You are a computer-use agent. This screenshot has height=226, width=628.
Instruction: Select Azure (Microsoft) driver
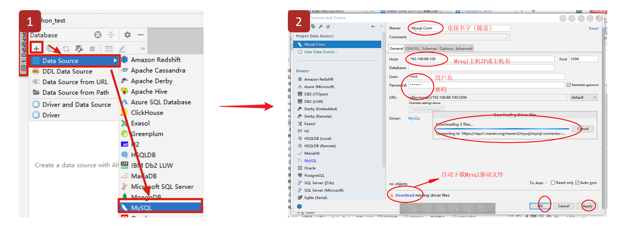point(319,87)
